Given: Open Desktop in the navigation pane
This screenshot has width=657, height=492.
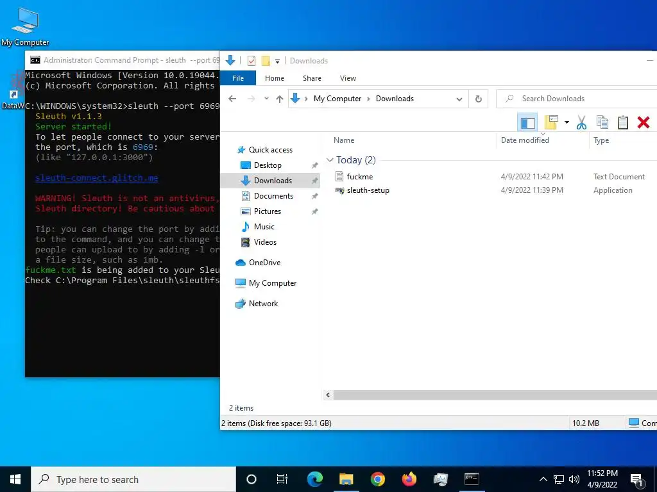Looking at the screenshot, I should (268, 165).
